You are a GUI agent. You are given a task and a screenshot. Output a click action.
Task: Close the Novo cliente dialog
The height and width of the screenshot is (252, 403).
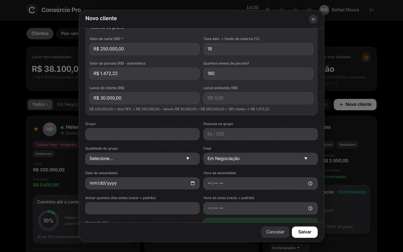click(313, 19)
